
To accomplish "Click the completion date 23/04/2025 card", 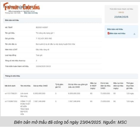I will [121, 14].
